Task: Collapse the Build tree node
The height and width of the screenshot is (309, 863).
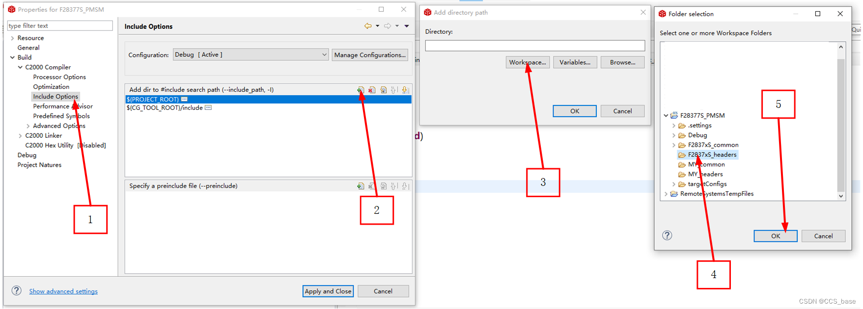Action: (x=12, y=57)
